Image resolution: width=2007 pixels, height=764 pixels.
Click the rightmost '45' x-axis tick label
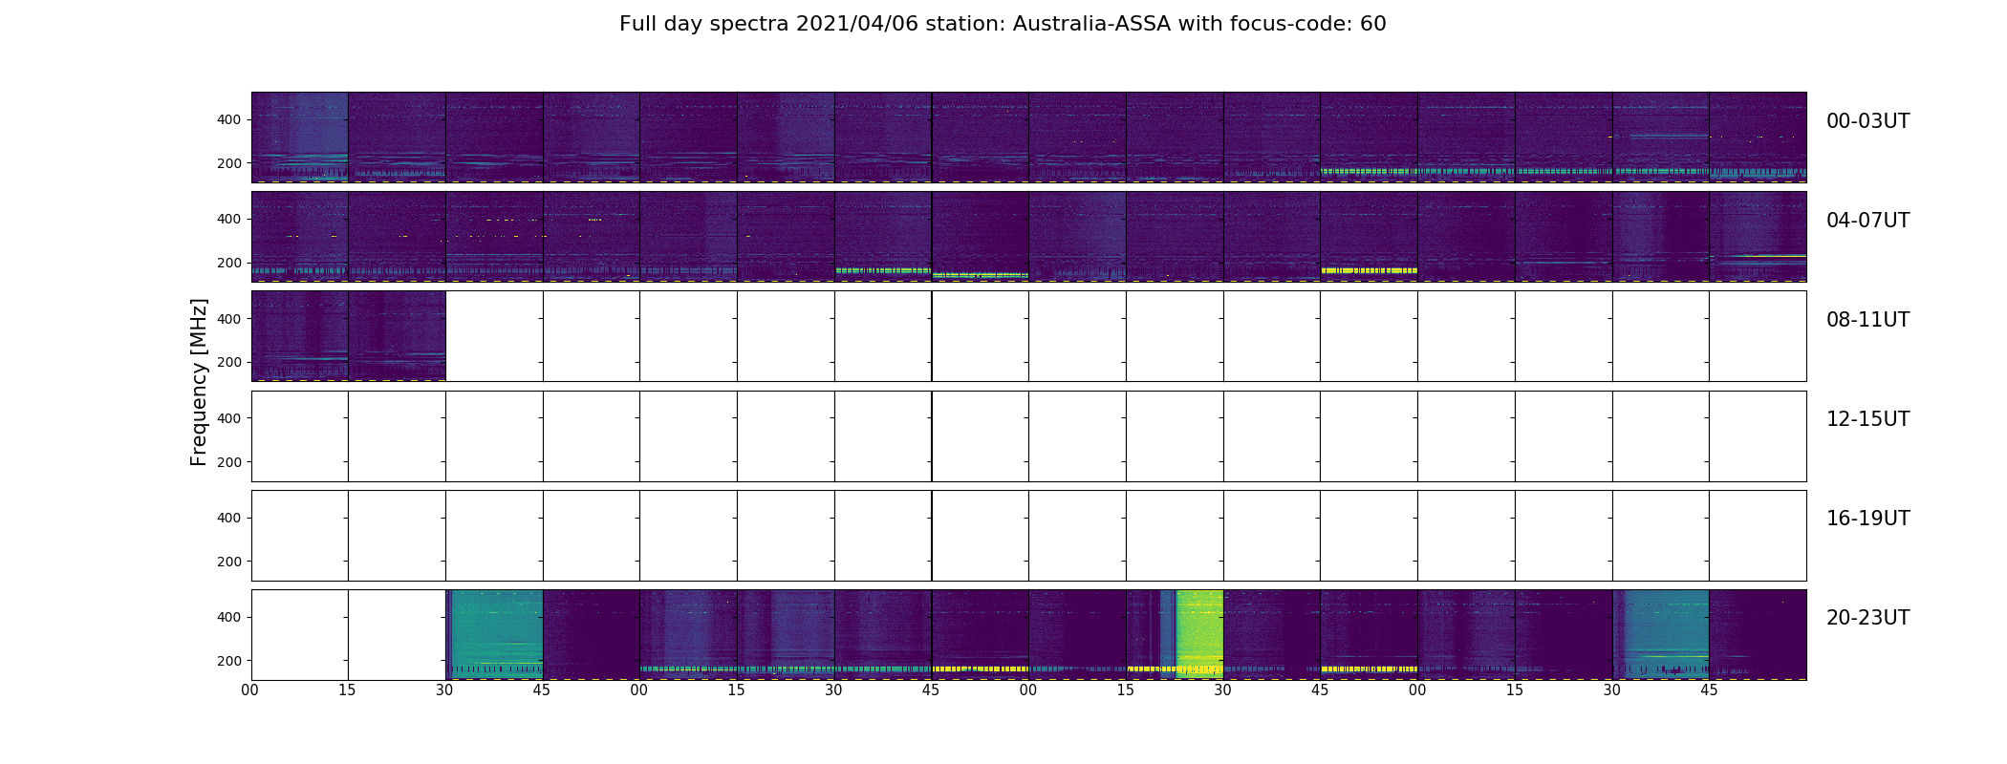pyautogui.click(x=1709, y=690)
